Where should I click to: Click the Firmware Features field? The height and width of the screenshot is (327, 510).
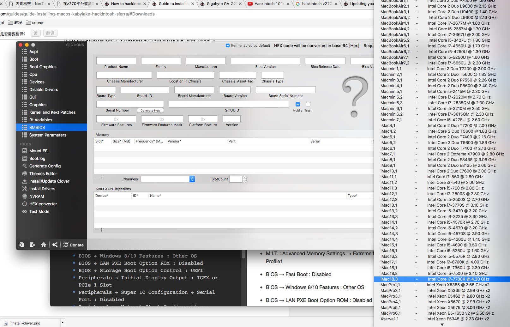pyautogui.click(x=116, y=119)
